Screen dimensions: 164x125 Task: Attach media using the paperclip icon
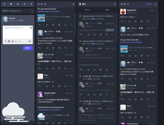coord(6,41)
